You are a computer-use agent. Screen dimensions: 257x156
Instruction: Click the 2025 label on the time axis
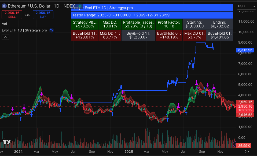click(129, 151)
